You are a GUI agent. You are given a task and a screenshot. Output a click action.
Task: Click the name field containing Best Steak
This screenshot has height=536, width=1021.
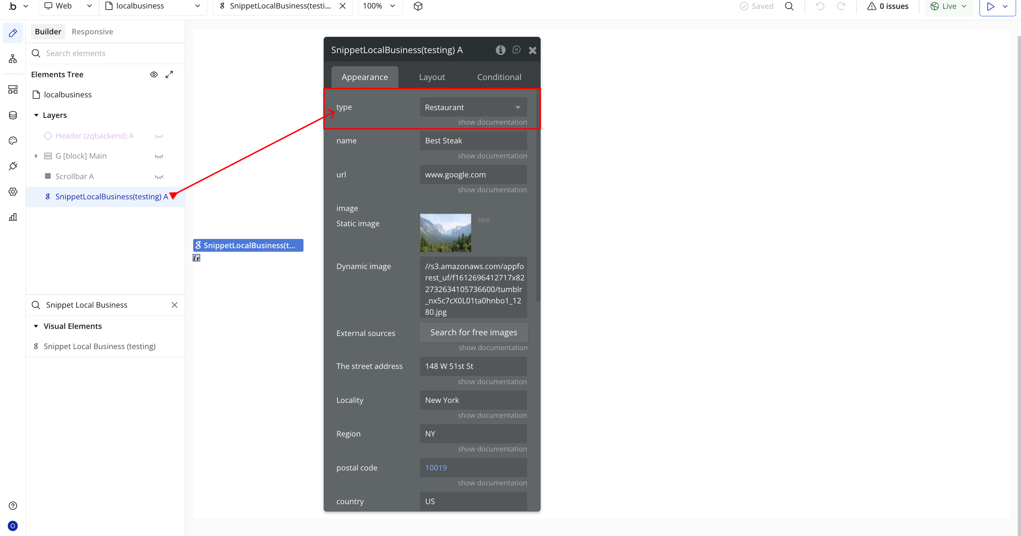(x=473, y=141)
